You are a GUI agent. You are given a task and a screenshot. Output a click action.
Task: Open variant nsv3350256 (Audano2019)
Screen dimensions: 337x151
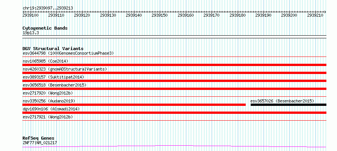[x=49, y=101]
